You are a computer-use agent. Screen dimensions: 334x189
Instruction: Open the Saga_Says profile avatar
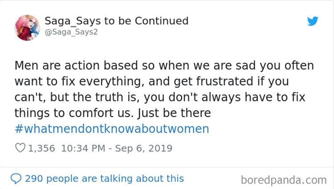[x=27, y=28]
